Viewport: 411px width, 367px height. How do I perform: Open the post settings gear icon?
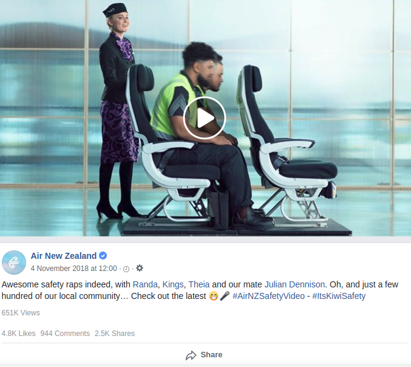(140, 268)
